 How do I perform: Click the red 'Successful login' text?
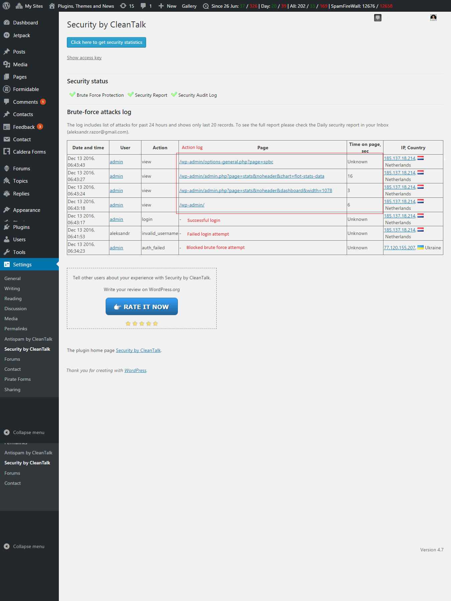[204, 220]
